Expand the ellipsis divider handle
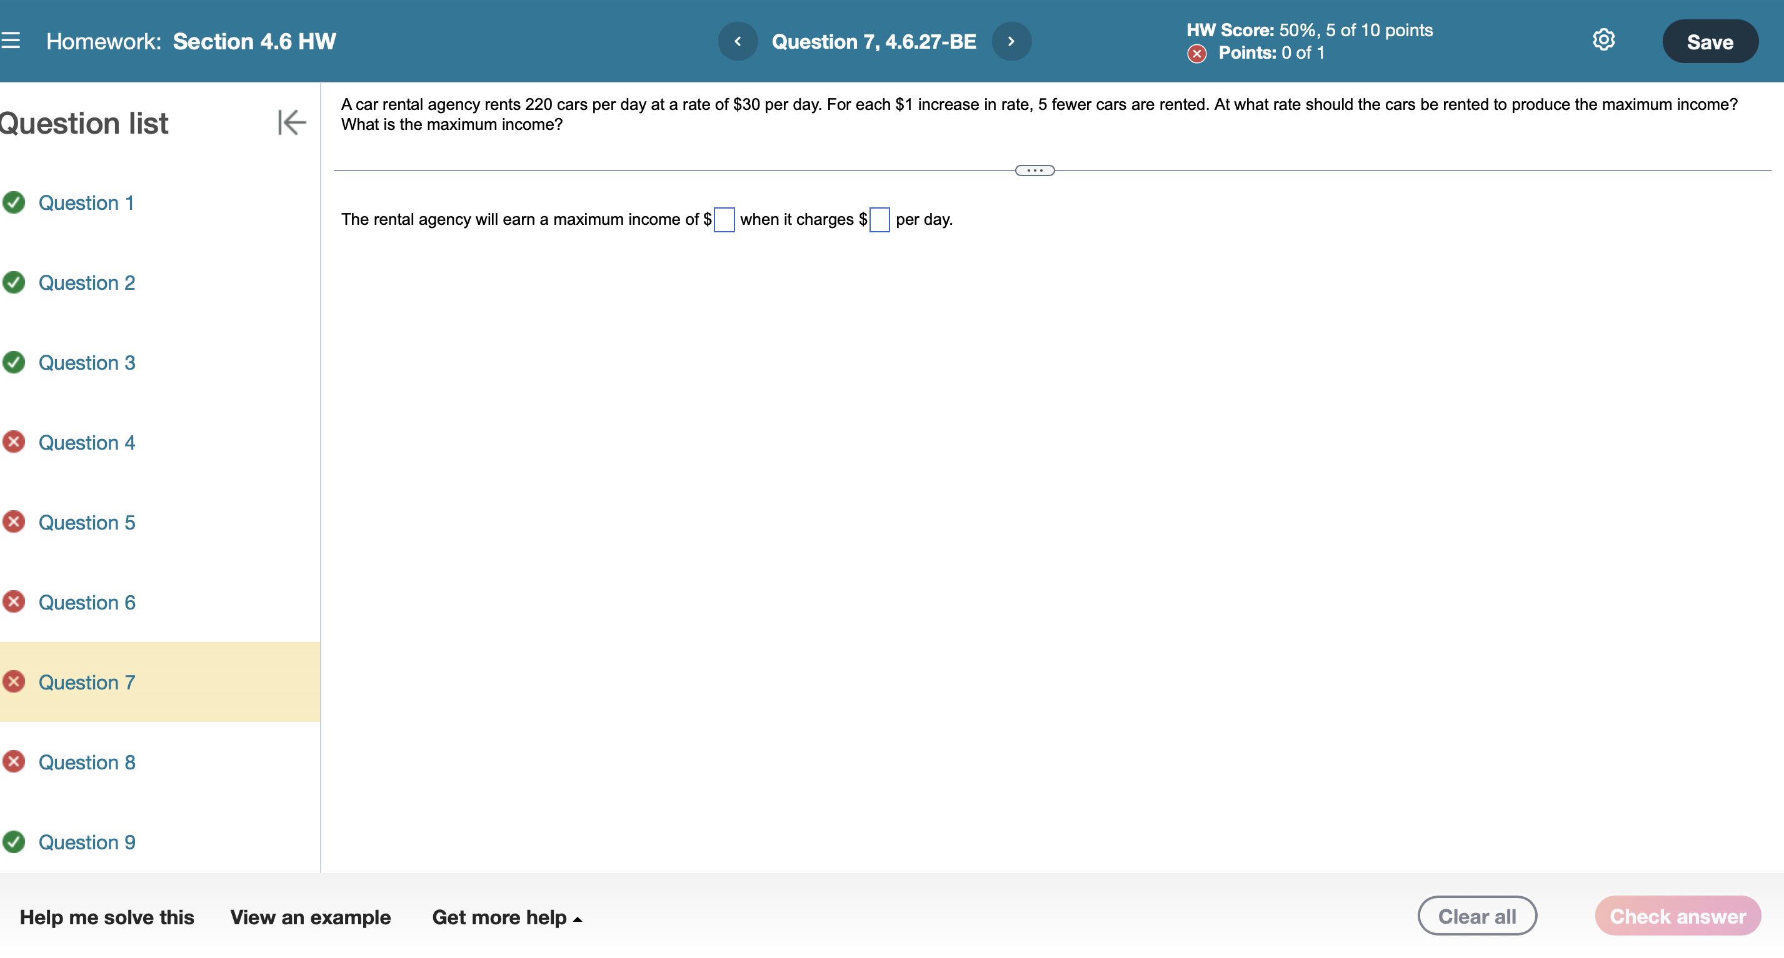 [x=1034, y=170]
